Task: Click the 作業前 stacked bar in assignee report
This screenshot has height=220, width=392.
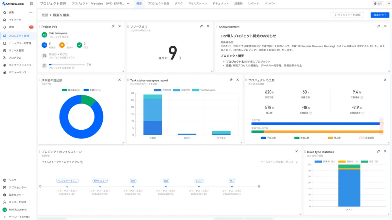Action: [x=152, y=114]
